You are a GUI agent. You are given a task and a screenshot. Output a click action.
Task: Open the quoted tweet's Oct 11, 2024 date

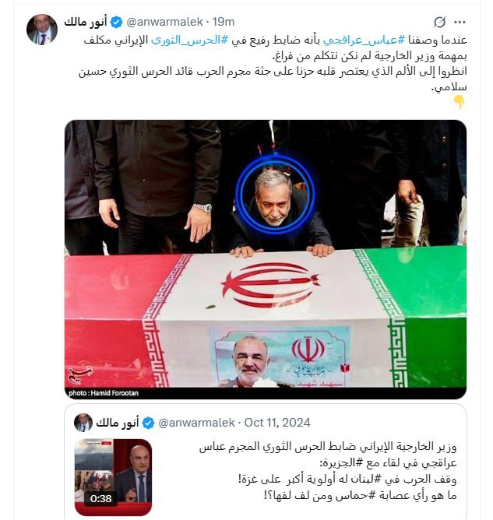point(277,423)
